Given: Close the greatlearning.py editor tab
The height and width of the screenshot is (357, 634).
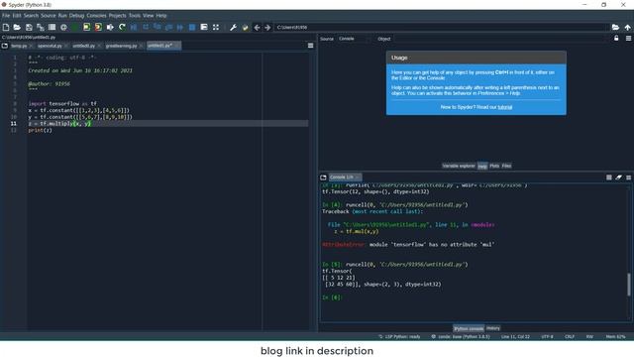Looking at the screenshot, I should point(141,46).
